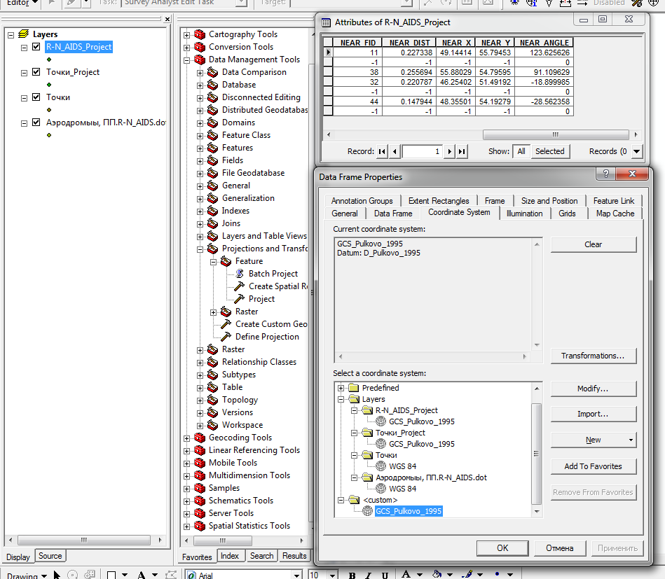
Task: Click the Spatial Statistics Tools toolbox icon
Action: click(200, 526)
